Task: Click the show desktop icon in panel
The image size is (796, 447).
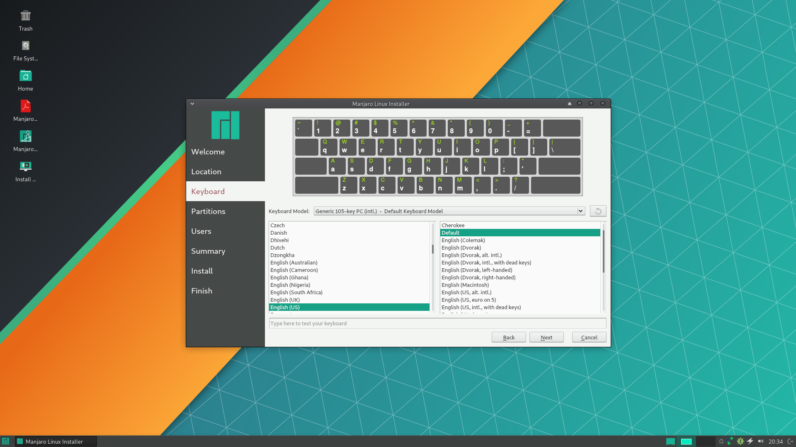Action: click(670, 442)
